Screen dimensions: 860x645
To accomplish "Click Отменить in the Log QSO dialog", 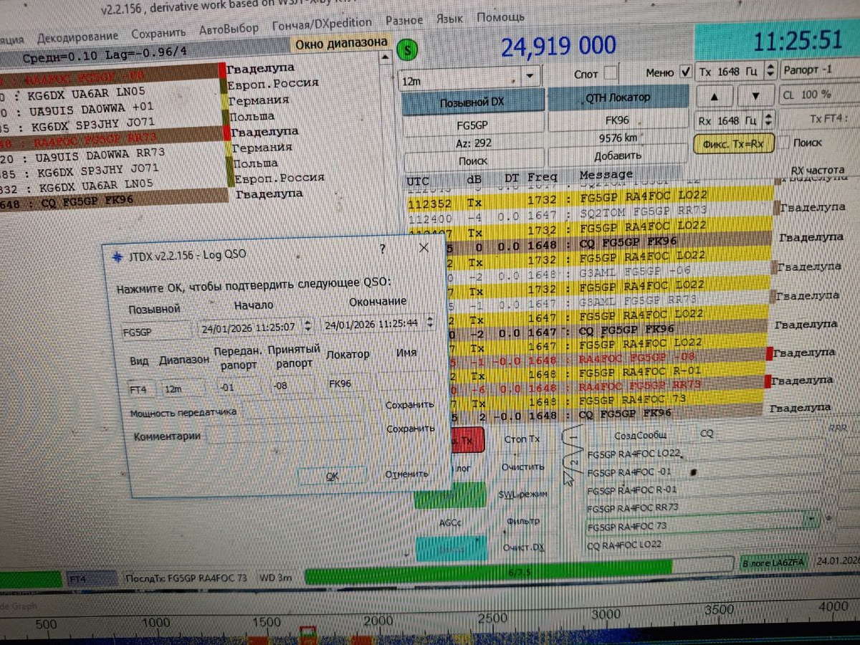I will coord(406,474).
